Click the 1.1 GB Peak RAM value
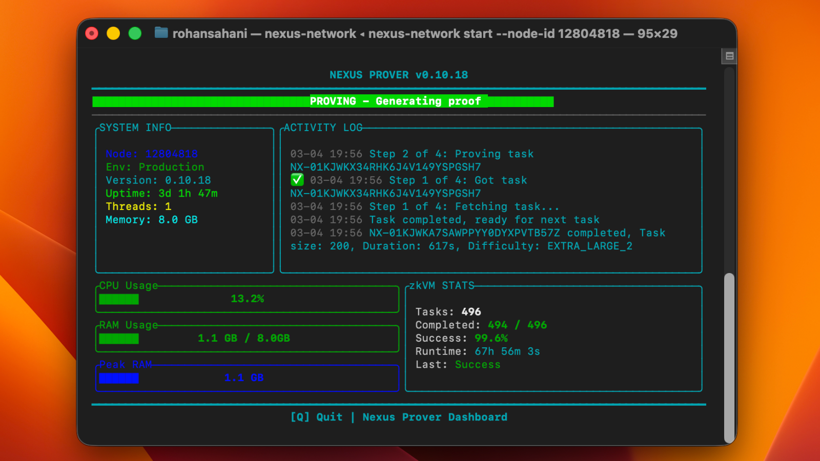Screen dimensions: 820x461 244,378
